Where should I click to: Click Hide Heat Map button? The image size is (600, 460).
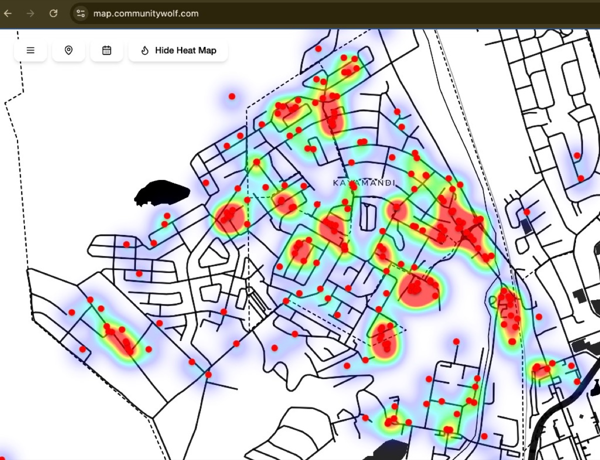[x=178, y=50]
